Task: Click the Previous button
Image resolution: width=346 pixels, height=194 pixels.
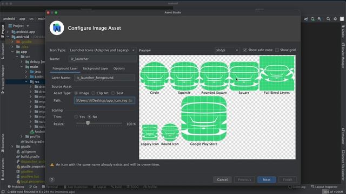Action: click(244, 179)
